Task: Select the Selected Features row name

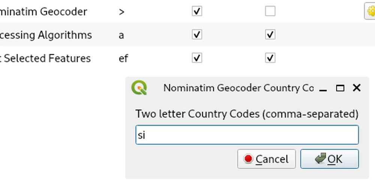Action: (45, 58)
